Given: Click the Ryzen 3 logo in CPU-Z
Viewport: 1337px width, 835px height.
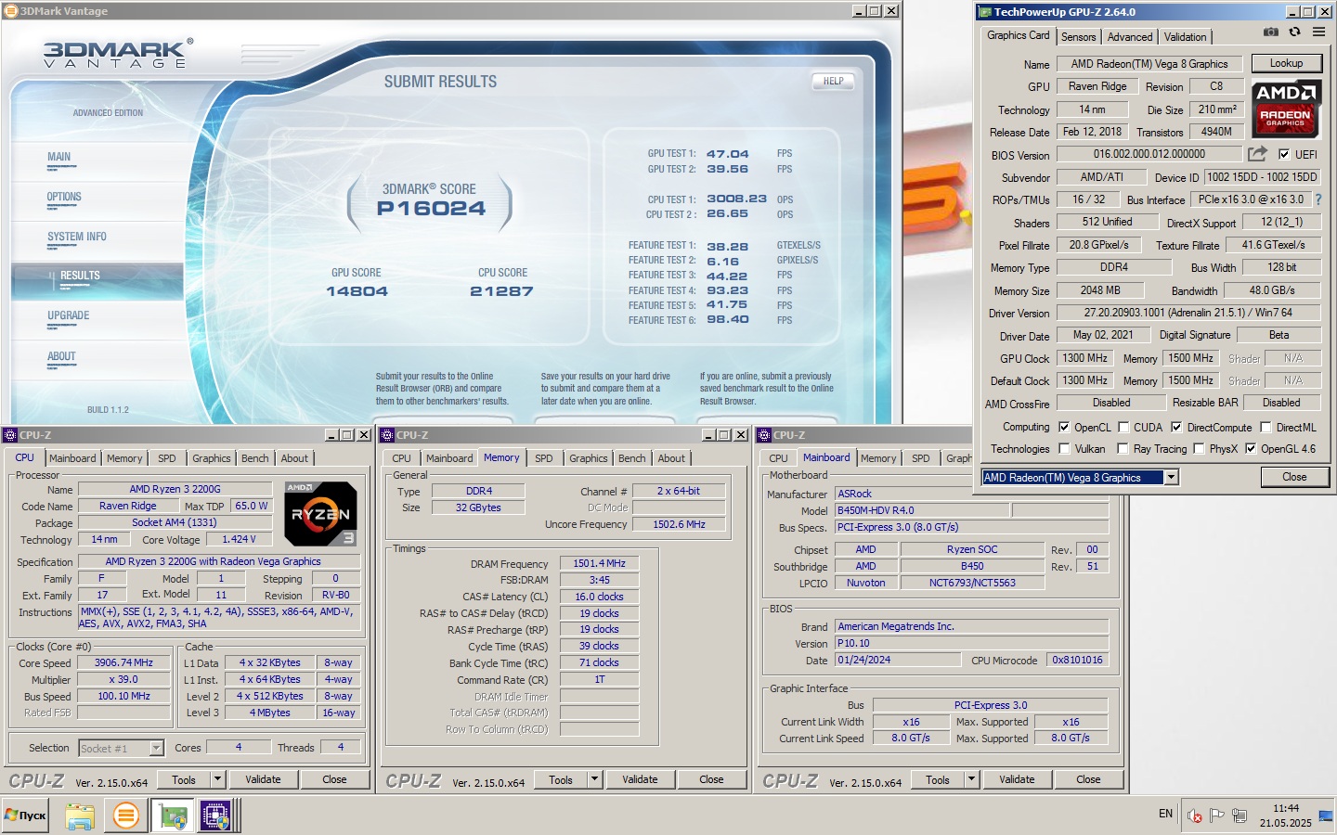Looking at the screenshot, I should [x=320, y=513].
